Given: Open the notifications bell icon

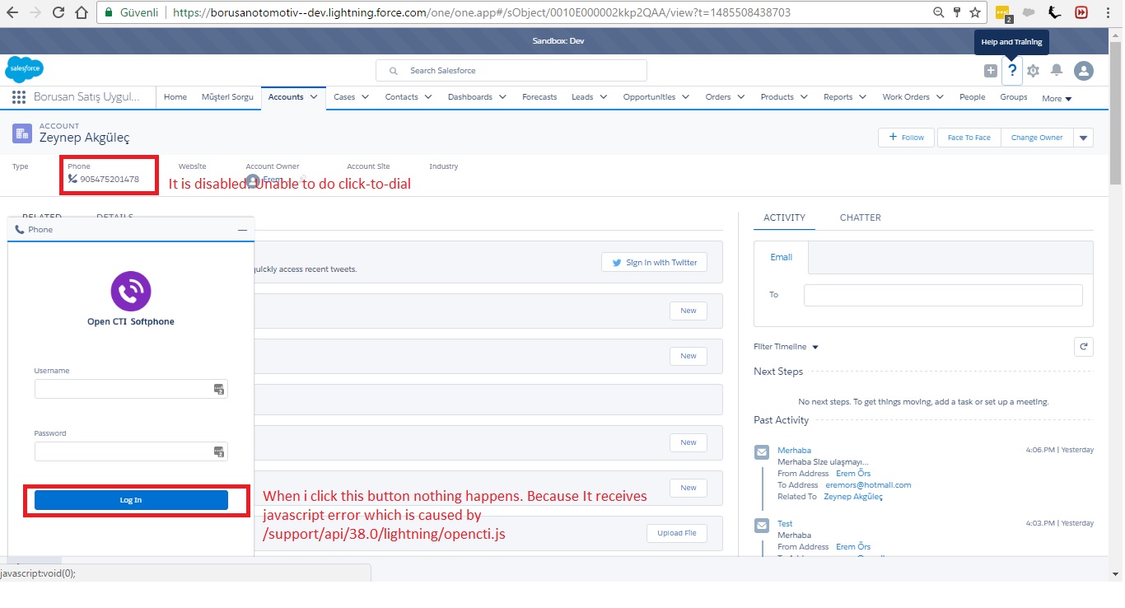Looking at the screenshot, I should 1057,70.
